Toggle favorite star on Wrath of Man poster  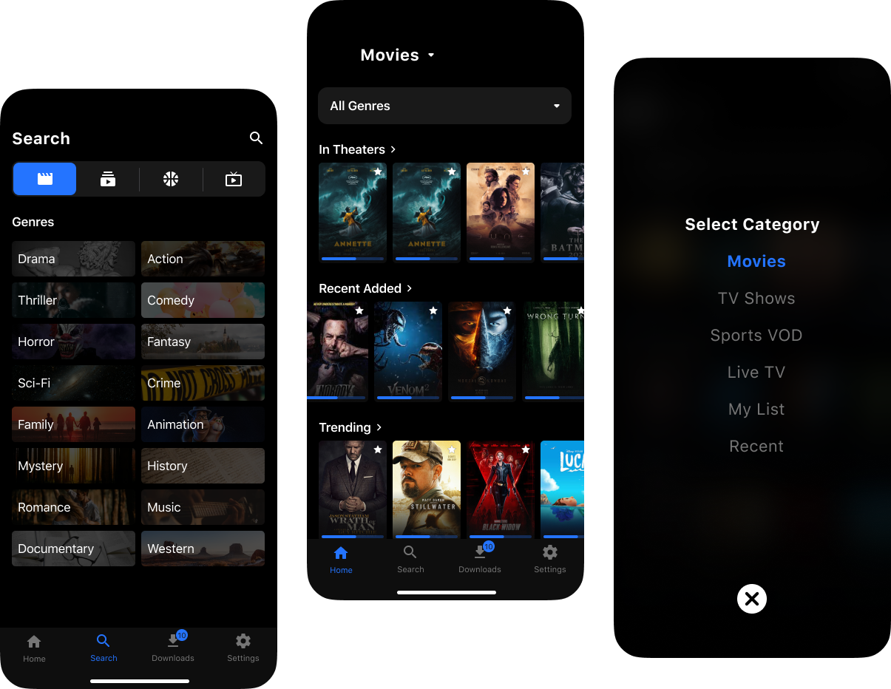coord(378,449)
